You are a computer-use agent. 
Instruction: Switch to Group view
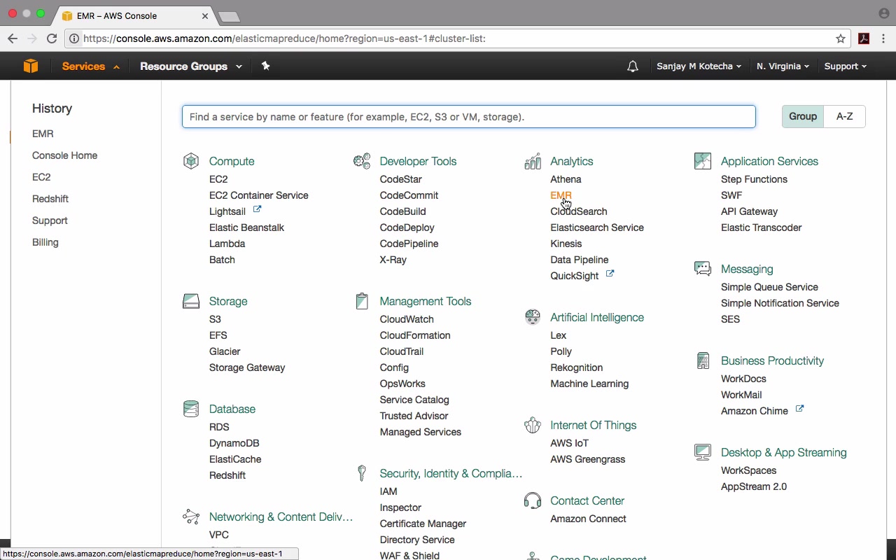tap(803, 116)
